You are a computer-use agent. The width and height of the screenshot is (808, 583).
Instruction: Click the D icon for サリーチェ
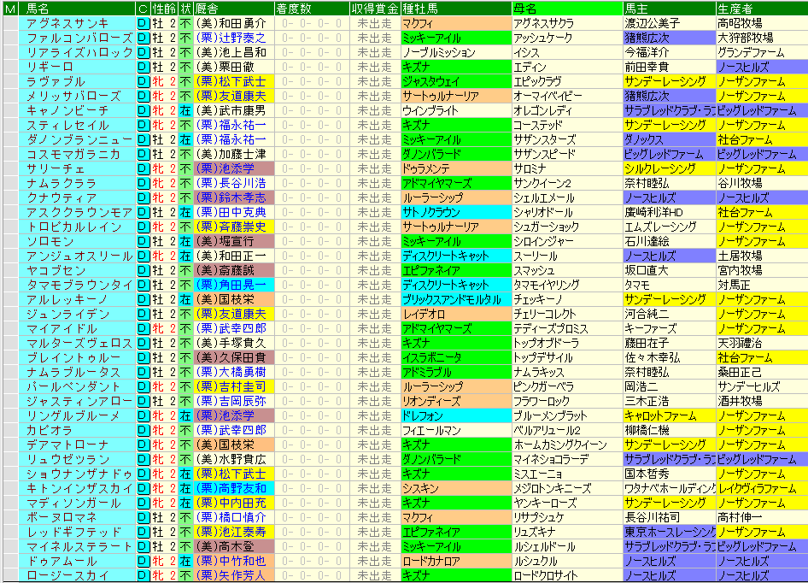coord(143,168)
